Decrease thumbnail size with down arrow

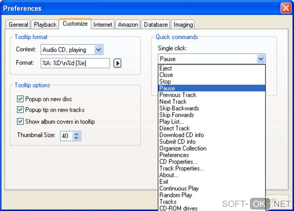76,138
